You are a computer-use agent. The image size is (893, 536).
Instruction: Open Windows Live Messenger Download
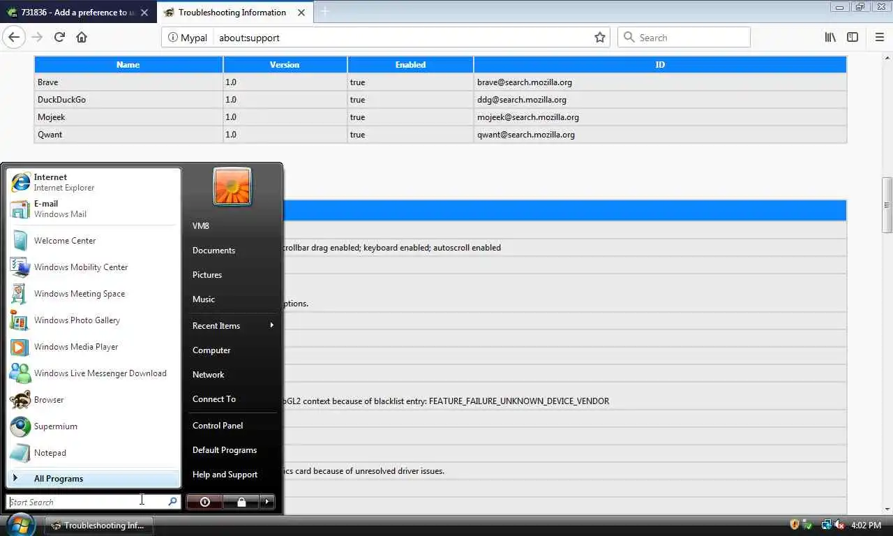pos(93,373)
